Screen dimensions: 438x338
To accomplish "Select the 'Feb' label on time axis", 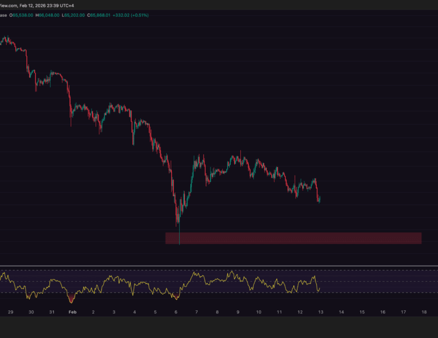I will coord(71,312).
